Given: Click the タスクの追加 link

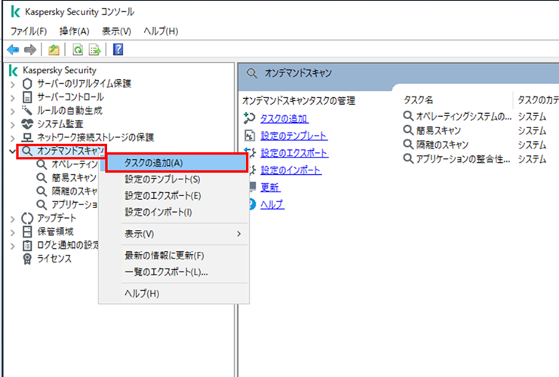Looking at the screenshot, I should (x=284, y=118).
